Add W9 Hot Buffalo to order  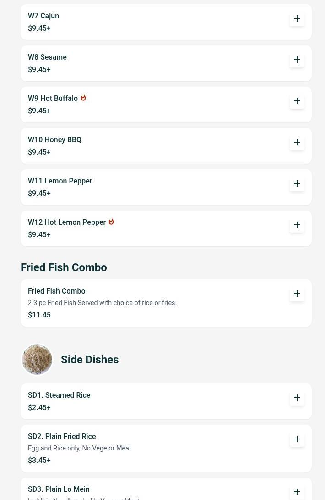(297, 101)
